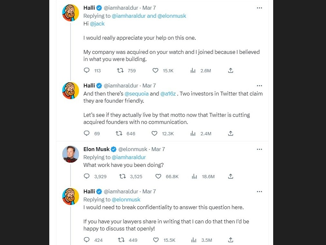Reply to Elon Musk's tweet with 3,929 comments
This screenshot has width=326, height=245.
coord(86,176)
